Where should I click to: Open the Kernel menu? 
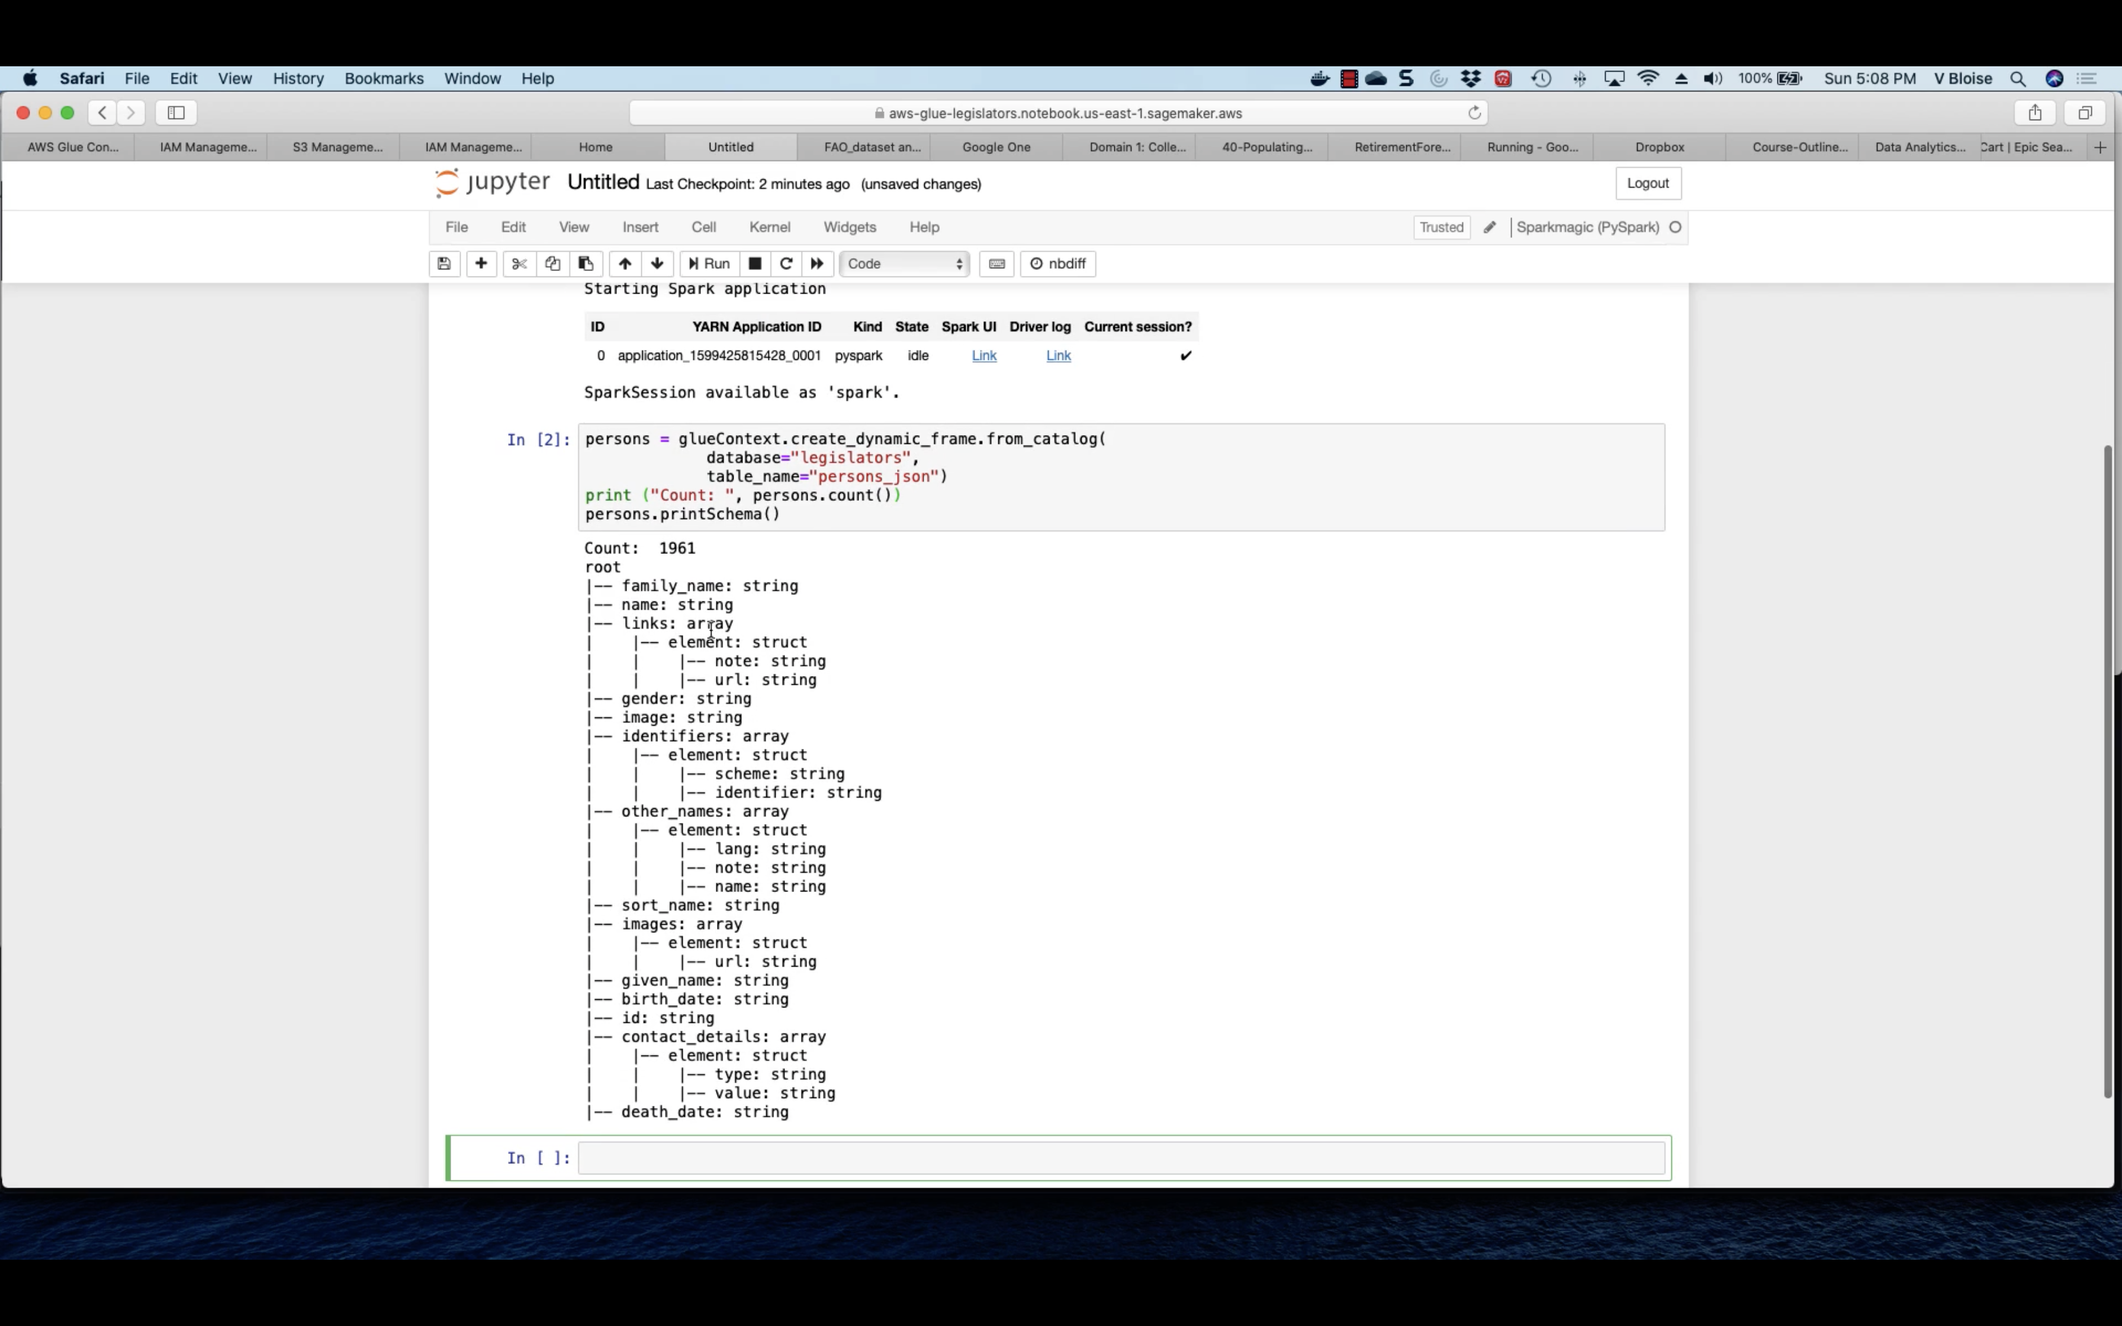[x=769, y=227]
